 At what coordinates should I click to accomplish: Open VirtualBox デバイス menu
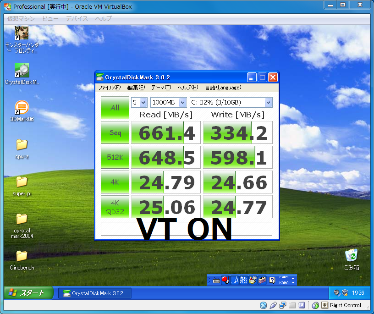[x=77, y=19]
